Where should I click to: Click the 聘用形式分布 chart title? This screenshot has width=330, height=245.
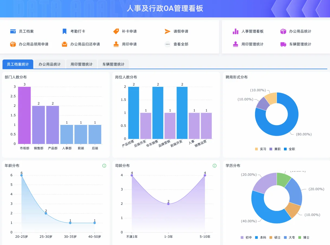237,77
